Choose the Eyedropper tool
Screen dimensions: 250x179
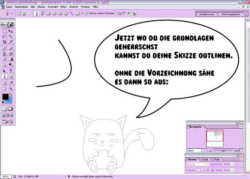tap(11, 83)
